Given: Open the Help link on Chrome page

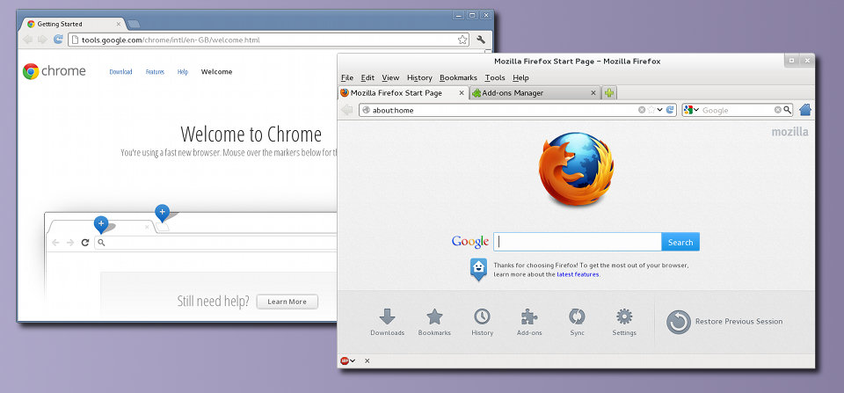Looking at the screenshot, I should tap(183, 71).
